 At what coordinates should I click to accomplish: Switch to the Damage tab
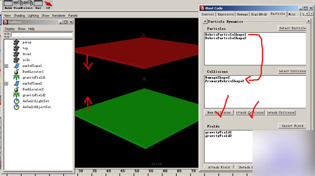click(242, 14)
